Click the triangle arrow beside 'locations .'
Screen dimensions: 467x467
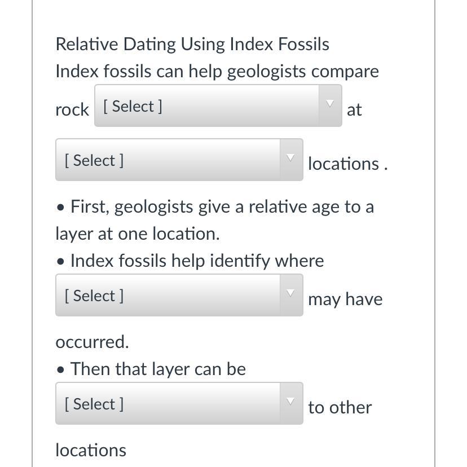290,158
